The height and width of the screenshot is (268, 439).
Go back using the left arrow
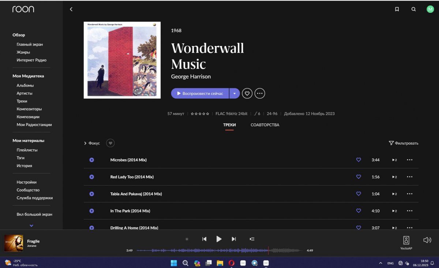click(71, 9)
